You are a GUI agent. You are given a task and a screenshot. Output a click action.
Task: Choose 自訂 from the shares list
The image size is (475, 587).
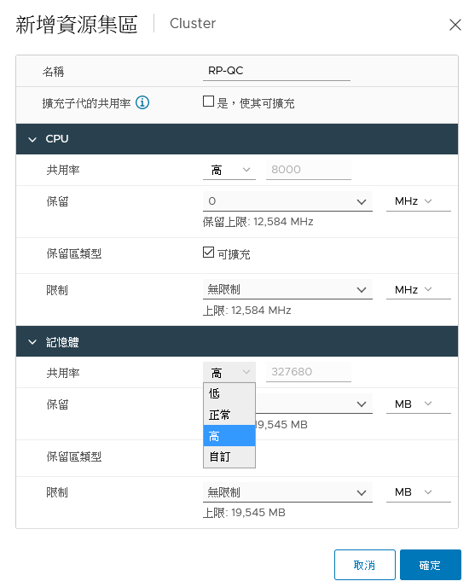pyautogui.click(x=229, y=456)
